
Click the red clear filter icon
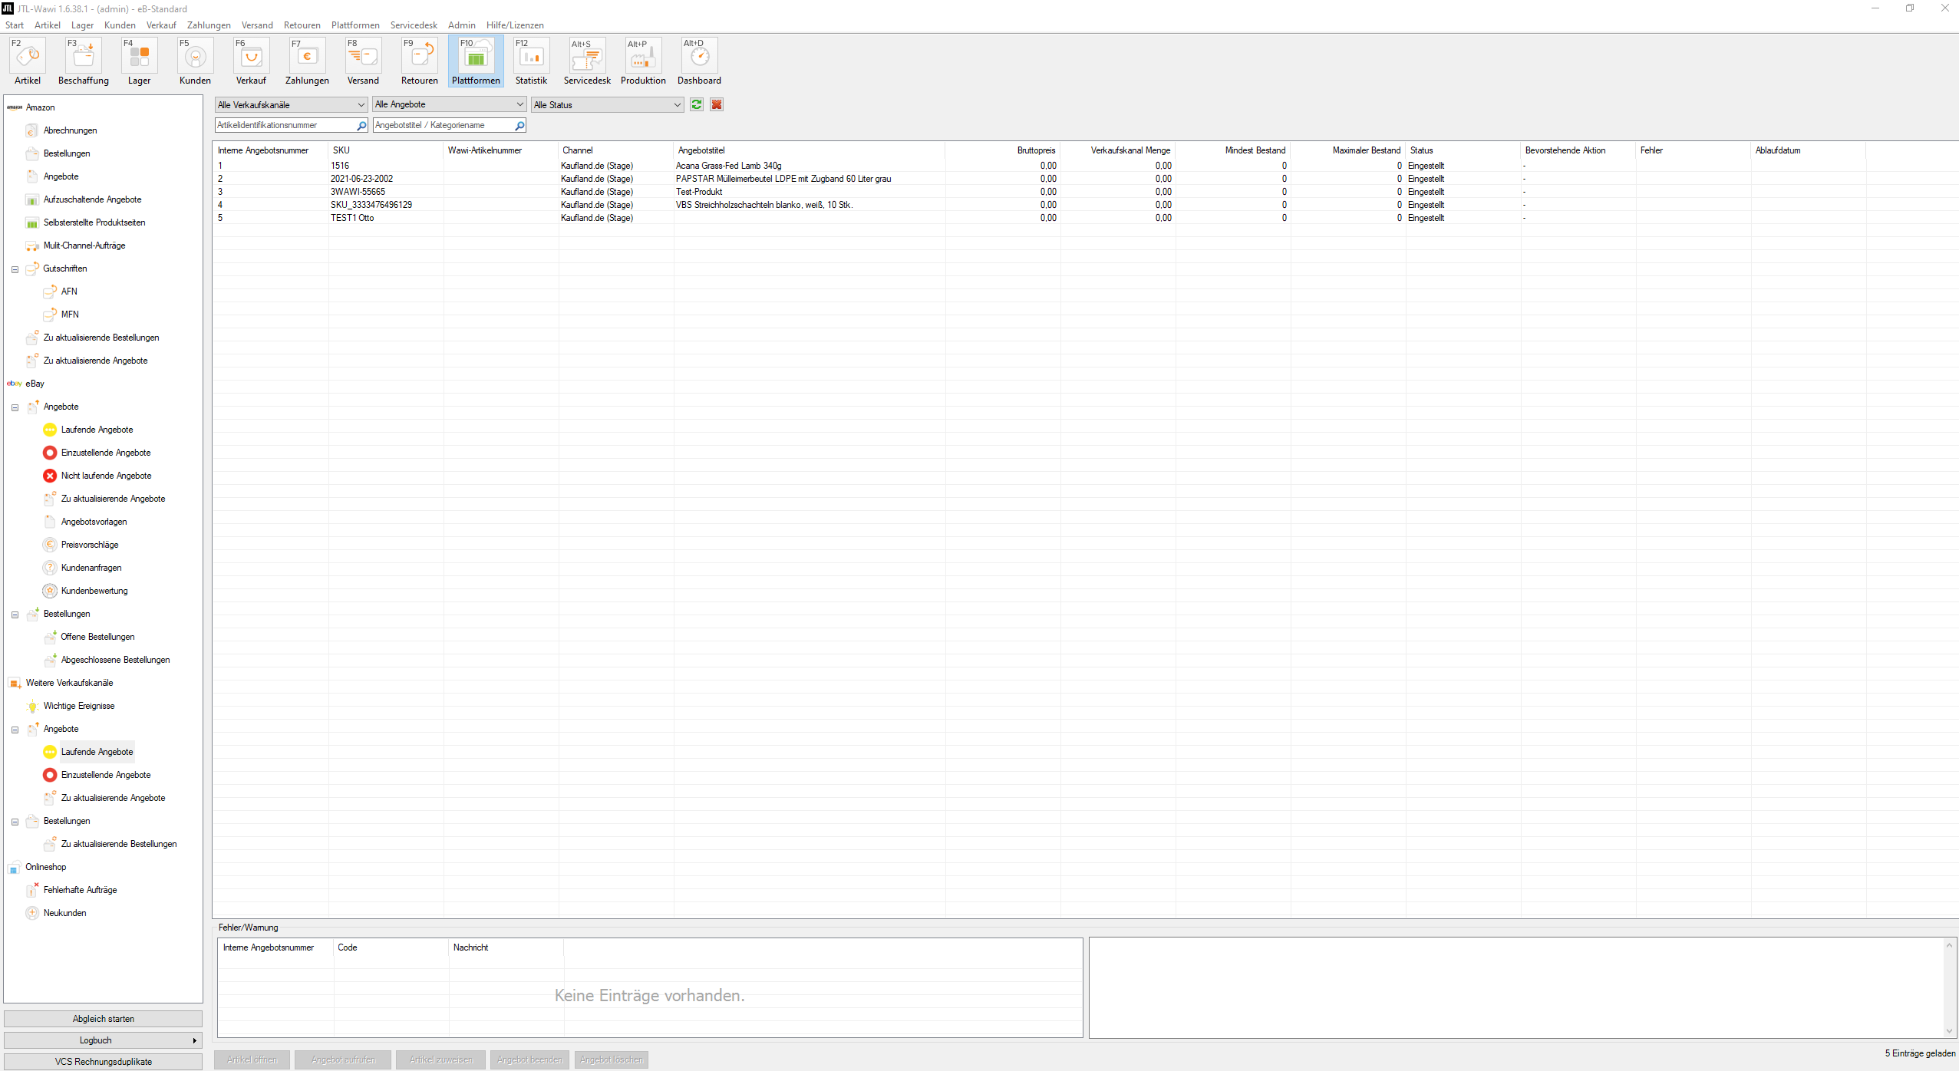pos(717,104)
